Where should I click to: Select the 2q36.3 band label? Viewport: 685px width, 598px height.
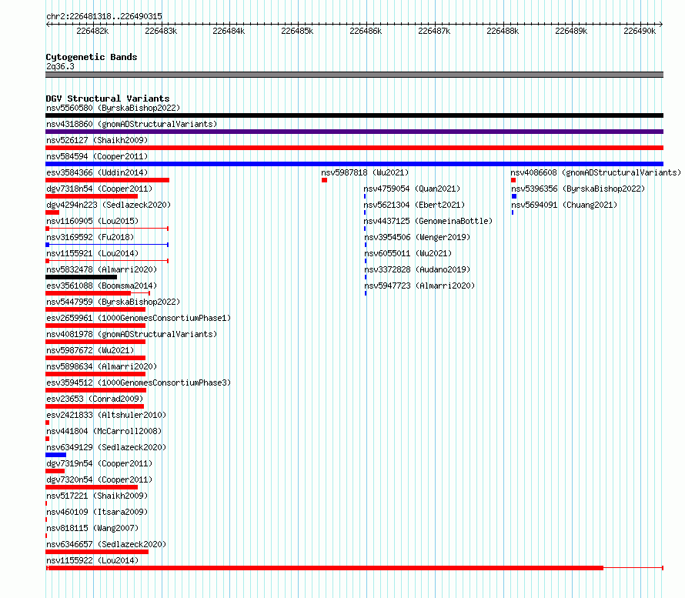[60, 67]
